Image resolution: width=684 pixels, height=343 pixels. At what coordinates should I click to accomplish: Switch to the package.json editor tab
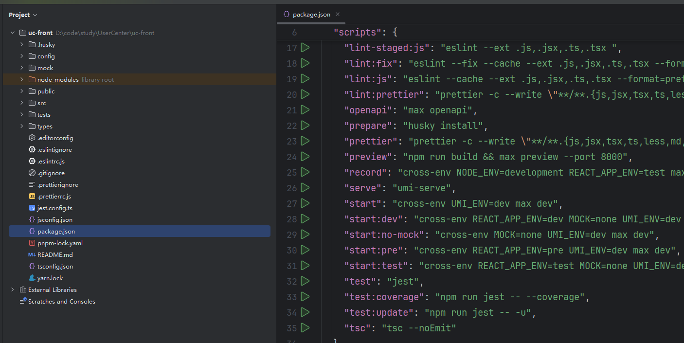(311, 14)
